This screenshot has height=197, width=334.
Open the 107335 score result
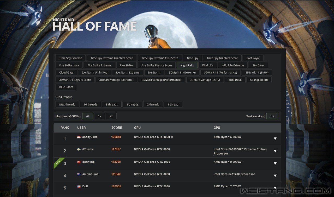point(116,186)
